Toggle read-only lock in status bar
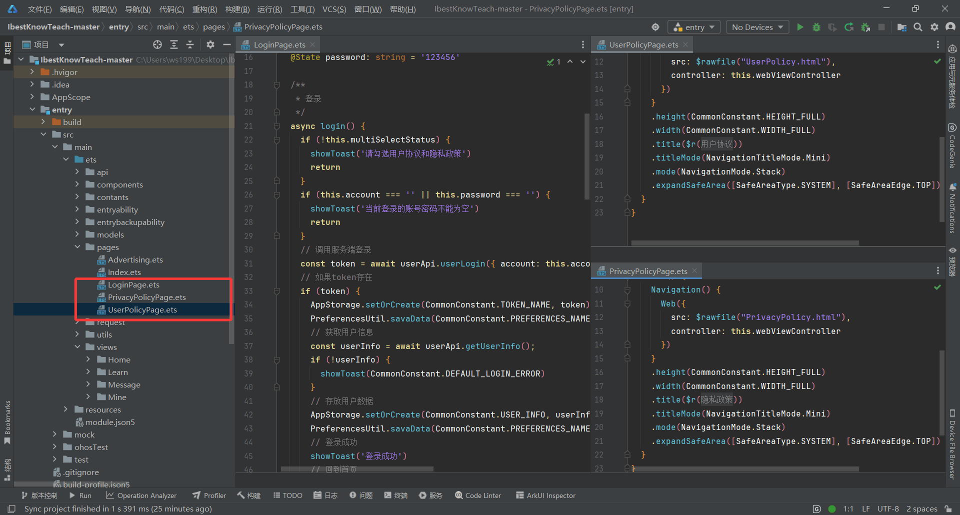This screenshot has width=960, height=515. point(948,508)
